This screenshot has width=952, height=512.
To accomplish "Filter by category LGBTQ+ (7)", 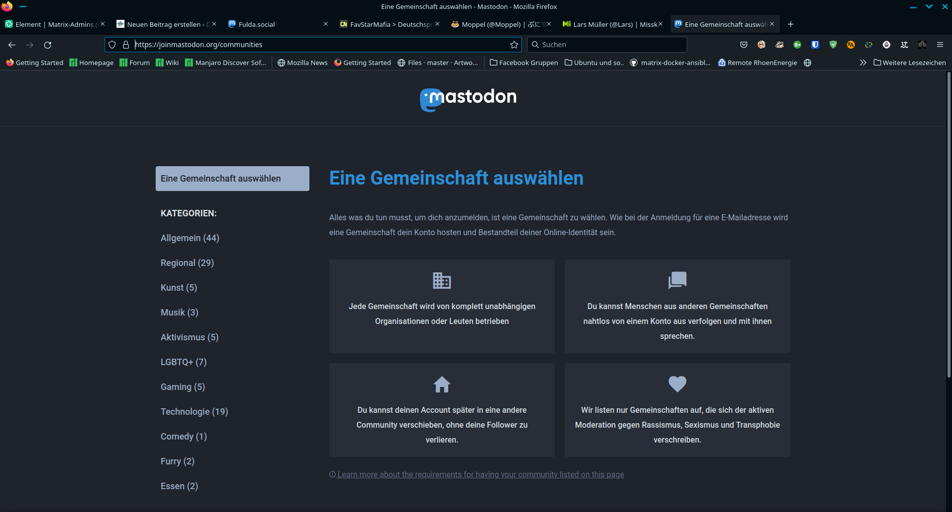I will pos(183,362).
